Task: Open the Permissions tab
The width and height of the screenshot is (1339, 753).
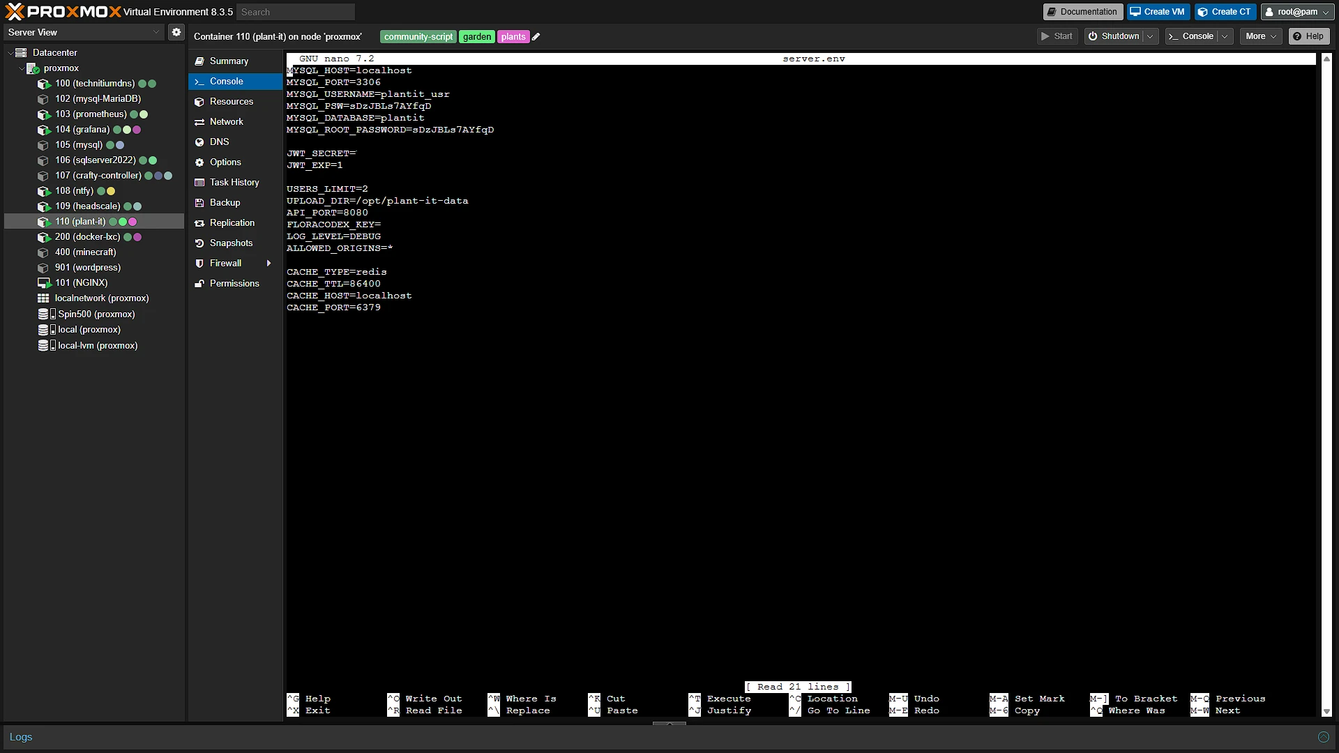Action: click(235, 284)
